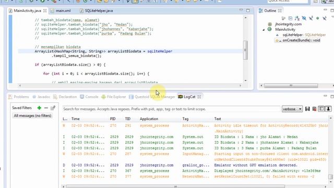Toggle Hide Static Fields and Methods in Outline

(311, 18)
